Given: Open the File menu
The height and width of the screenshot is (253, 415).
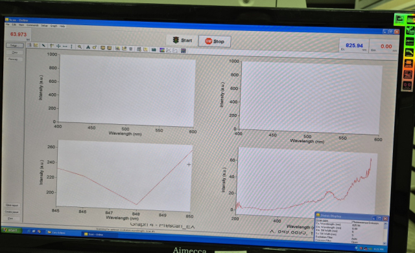Looking at the screenshot, I should pos(7,25).
